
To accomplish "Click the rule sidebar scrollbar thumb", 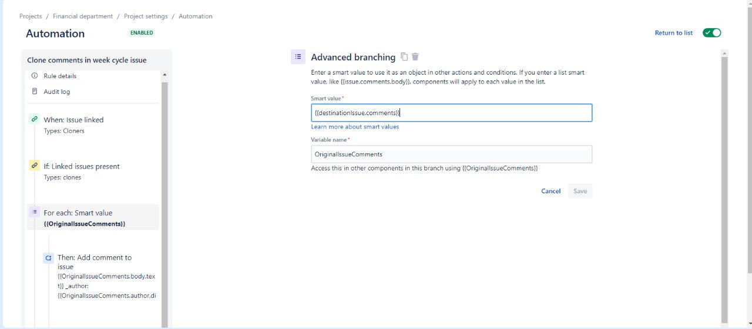I will pyautogui.click(x=164, y=204).
